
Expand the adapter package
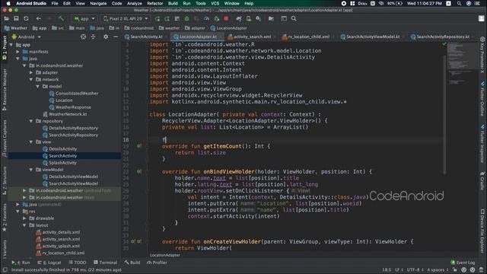pos(31,72)
